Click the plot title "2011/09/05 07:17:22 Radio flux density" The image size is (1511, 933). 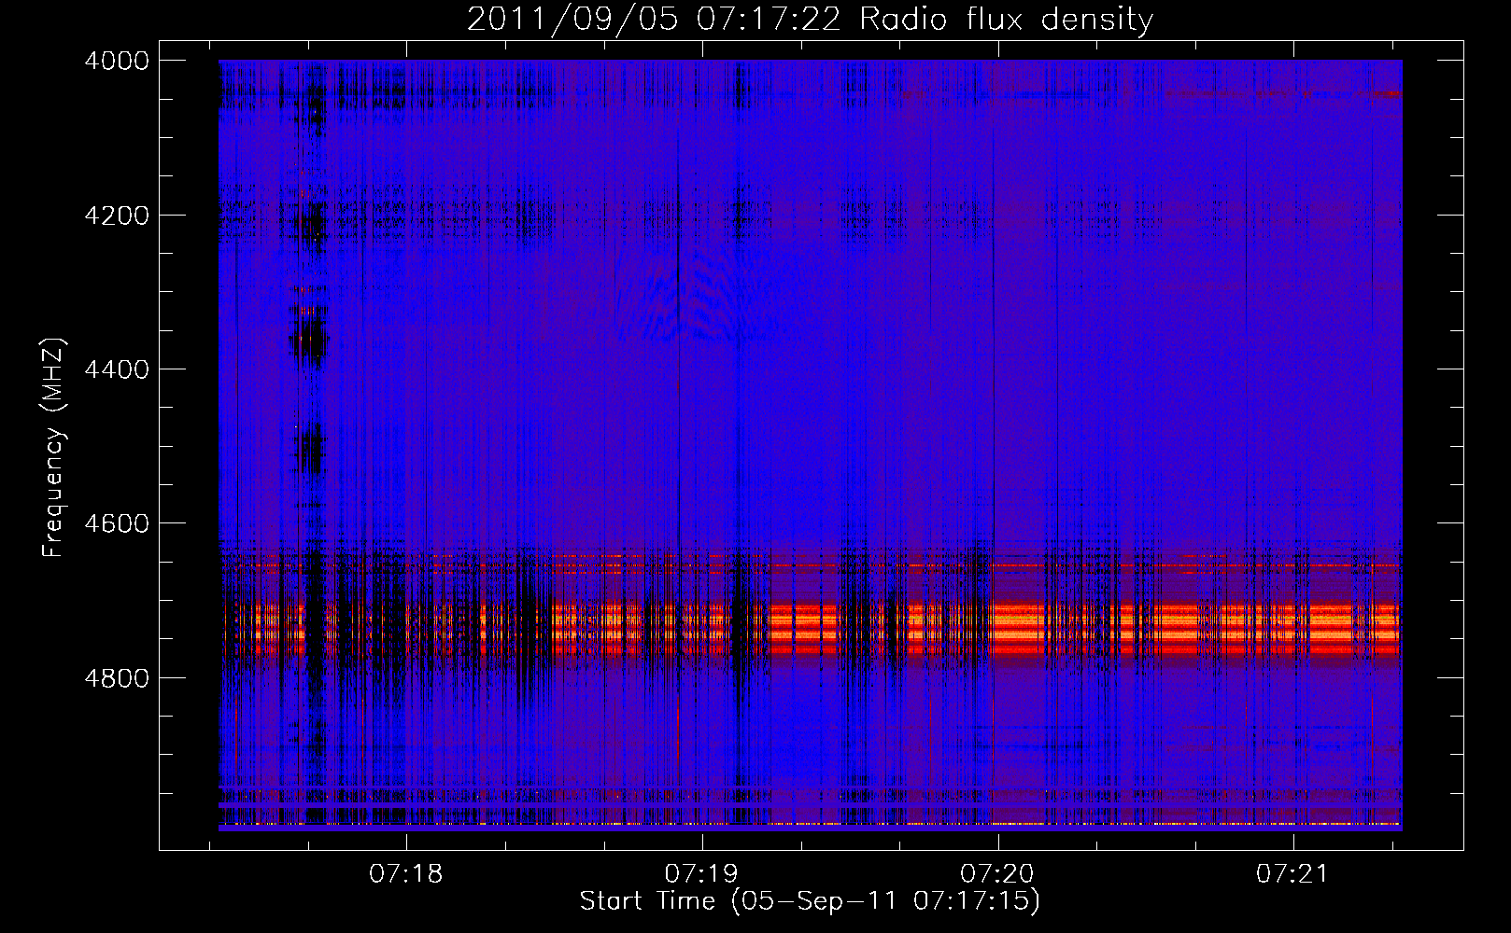point(810,19)
